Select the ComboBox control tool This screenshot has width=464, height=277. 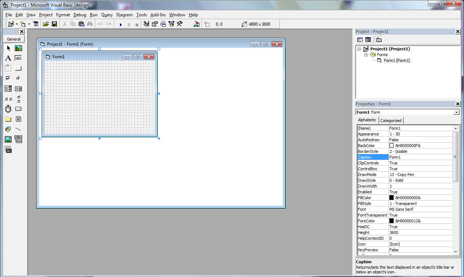tap(8, 89)
